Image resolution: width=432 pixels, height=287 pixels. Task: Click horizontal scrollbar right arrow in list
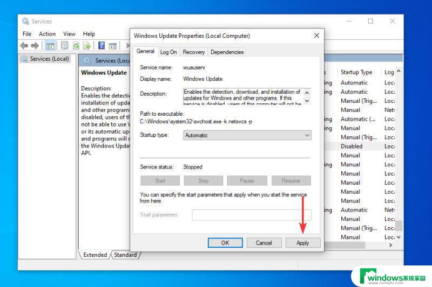390,245
